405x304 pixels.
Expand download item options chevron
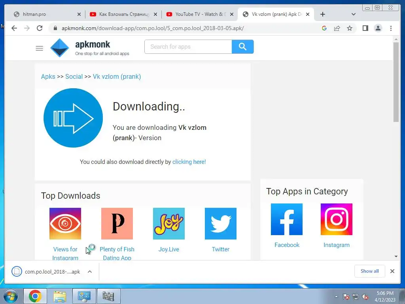pos(90,272)
